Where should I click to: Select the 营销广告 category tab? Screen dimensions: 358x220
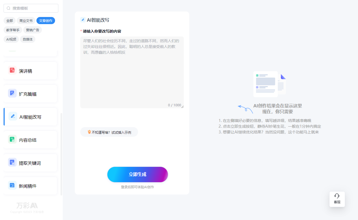coord(33,30)
